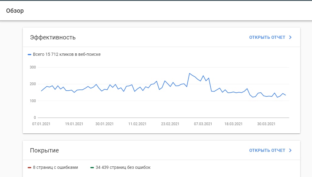Click the chart peak near 07.03.2021

[190, 73]
